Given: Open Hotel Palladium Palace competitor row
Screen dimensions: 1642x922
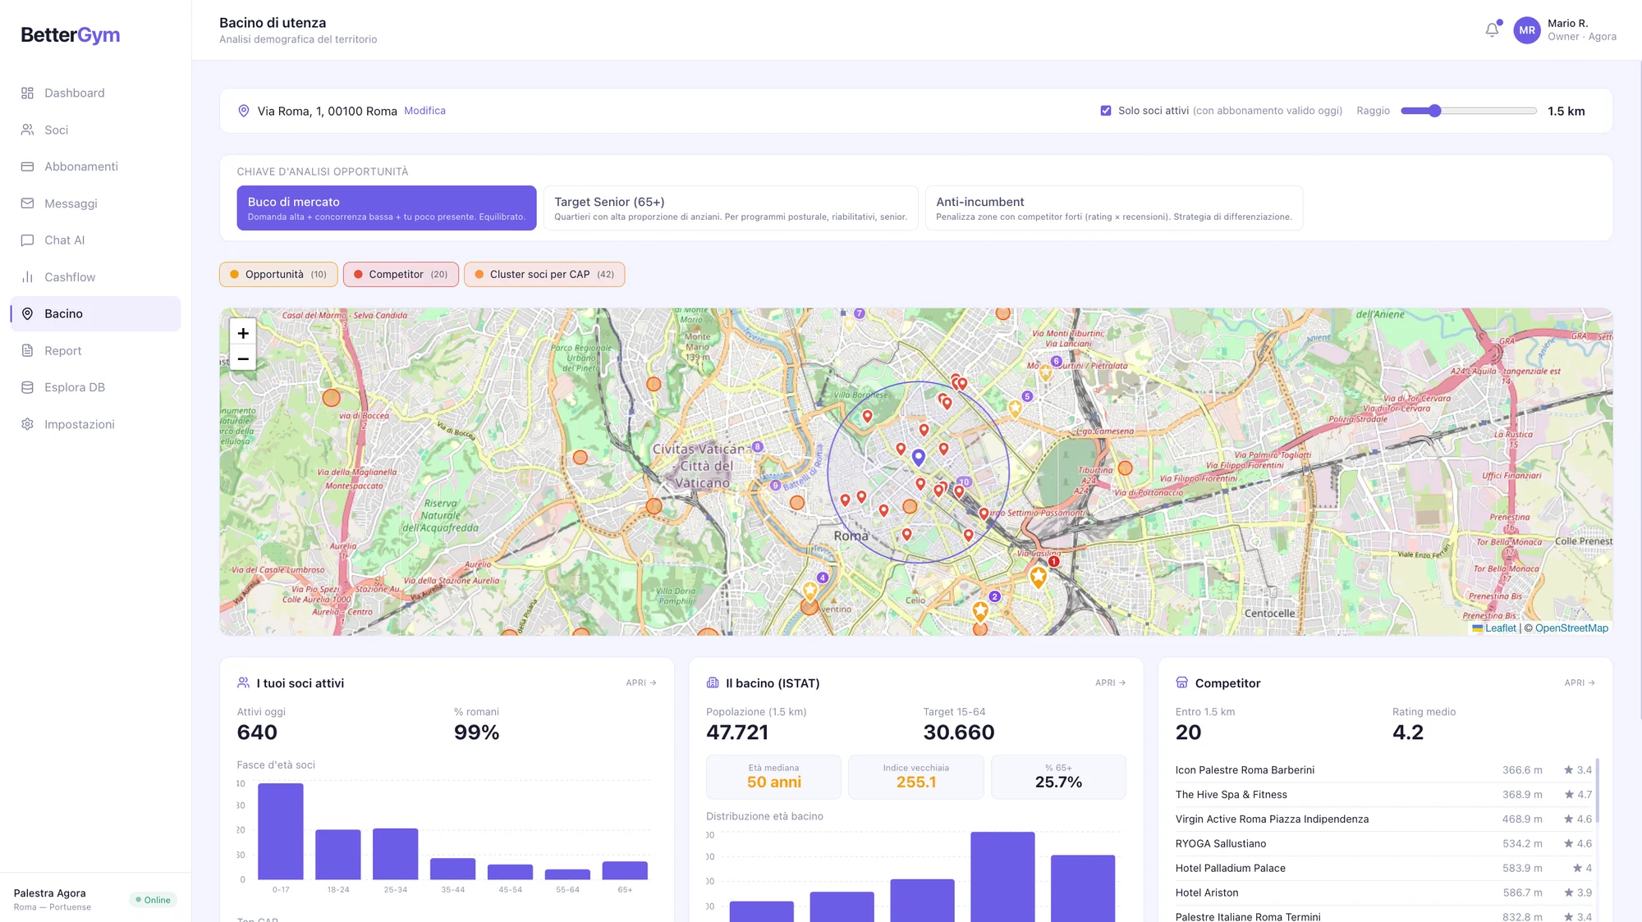Looking at the screenshot, I should point(1383,869).
